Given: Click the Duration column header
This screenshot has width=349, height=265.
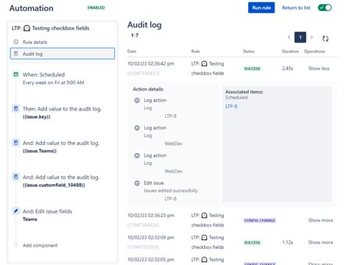Looking at the screenshot, I should pos(290,52).
